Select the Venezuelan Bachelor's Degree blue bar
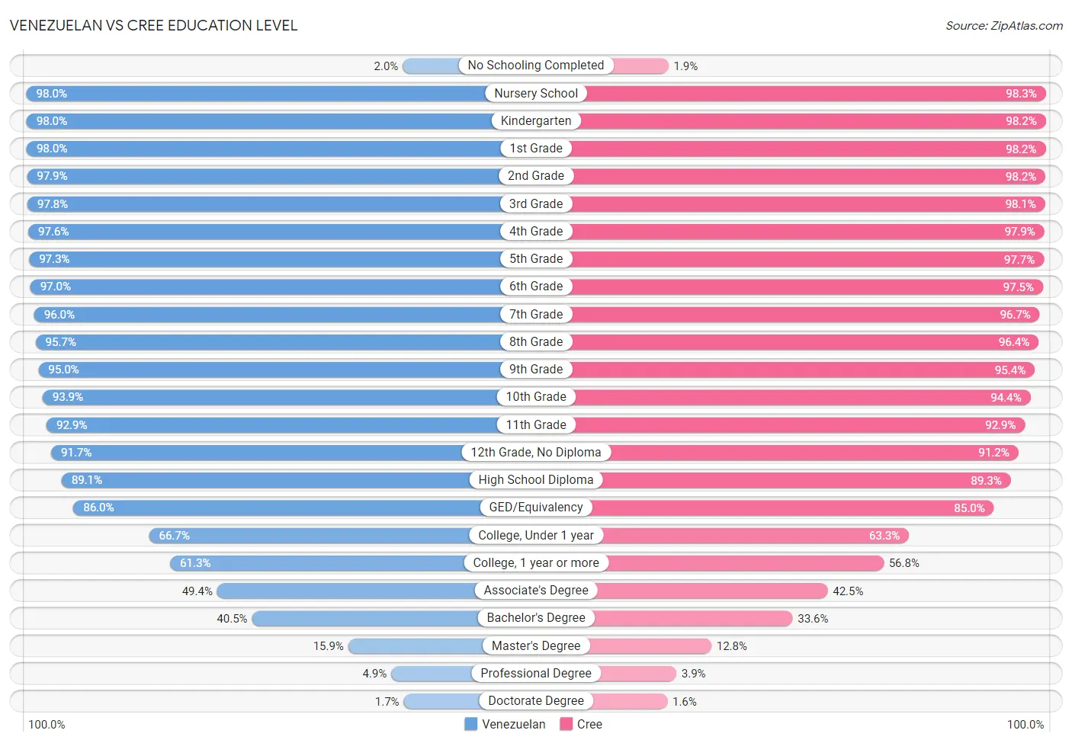 tap(394, 618)
